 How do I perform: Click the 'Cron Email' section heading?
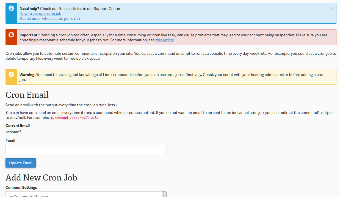27,95
